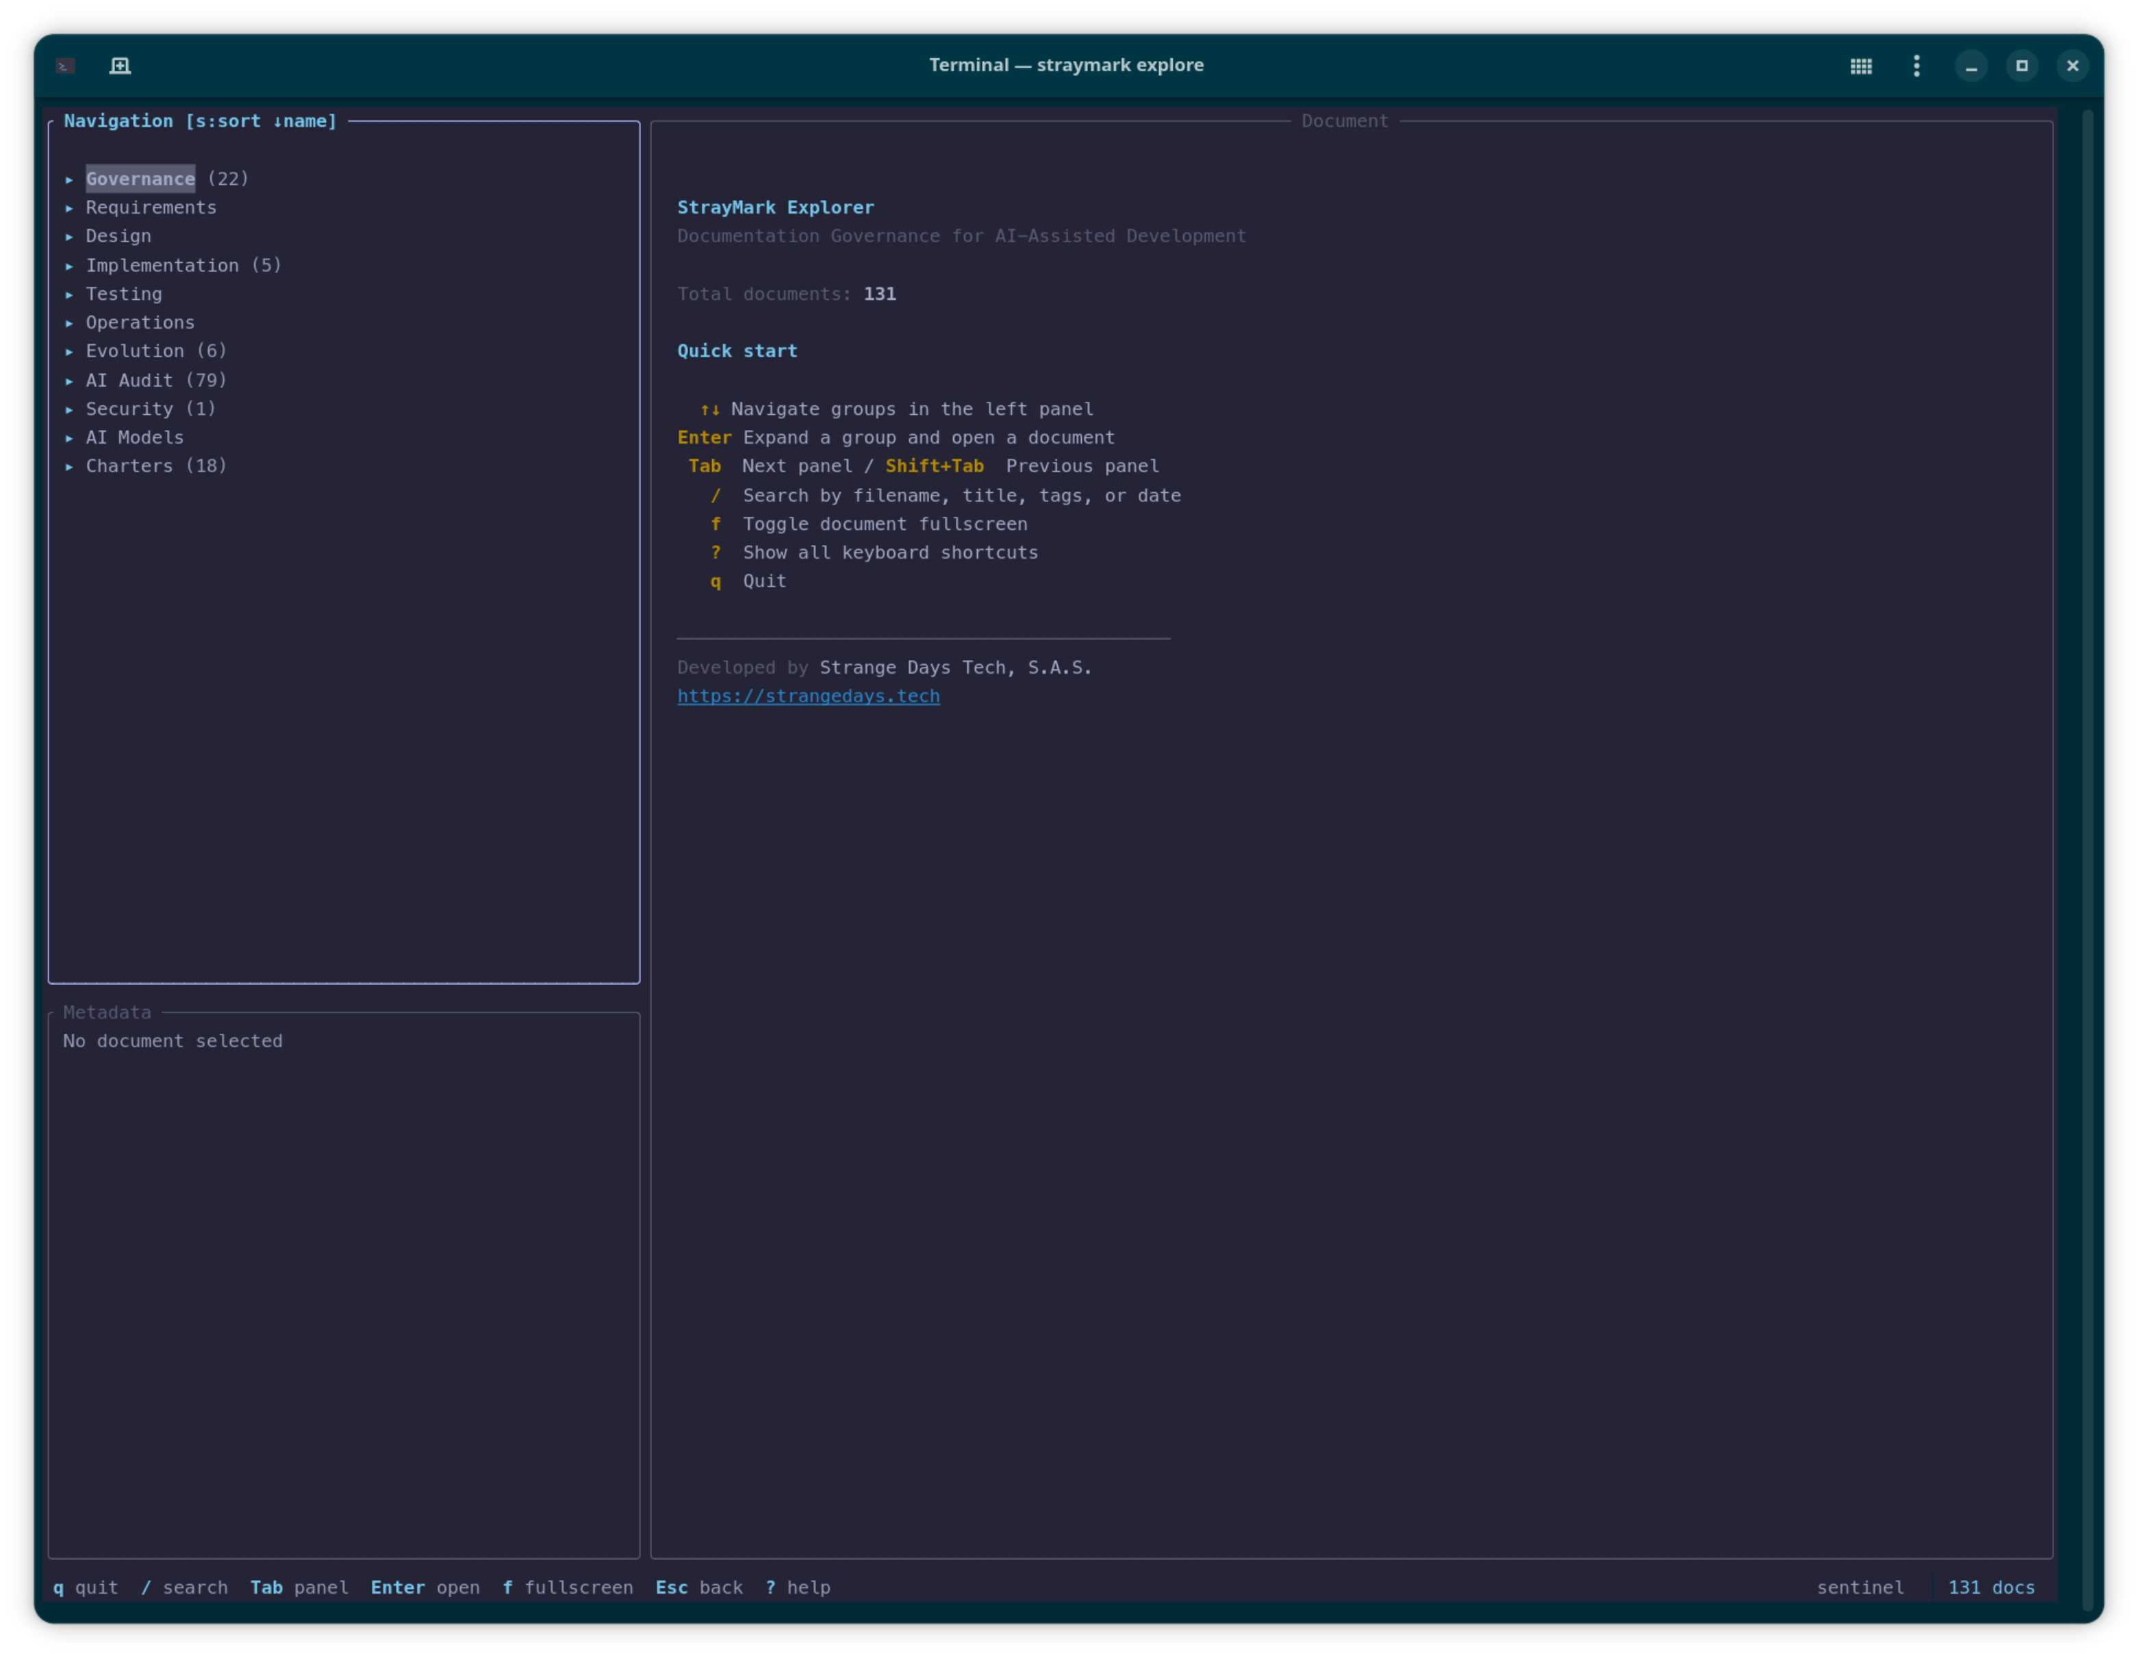Viewport: 2139px width, 1658px height.
Task: Click the 'No document selected' text
Action: tap(173, 1041)
